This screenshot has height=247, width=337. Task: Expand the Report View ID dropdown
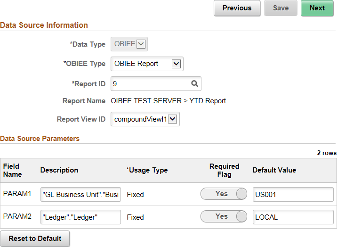click(x=145, y=119)
